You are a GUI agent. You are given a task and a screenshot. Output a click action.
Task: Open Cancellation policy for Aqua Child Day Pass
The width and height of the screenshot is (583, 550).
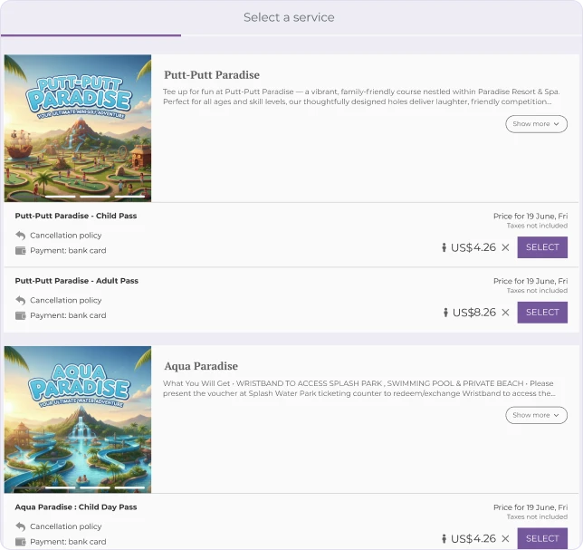[x=66, y=526]
